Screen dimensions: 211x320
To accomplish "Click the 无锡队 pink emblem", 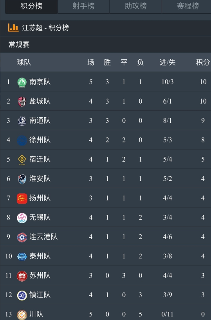I will click(x=22, y=218).
